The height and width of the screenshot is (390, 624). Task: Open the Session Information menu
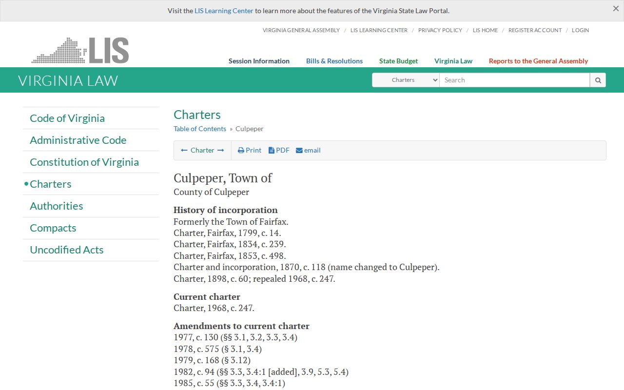[259, 61]
